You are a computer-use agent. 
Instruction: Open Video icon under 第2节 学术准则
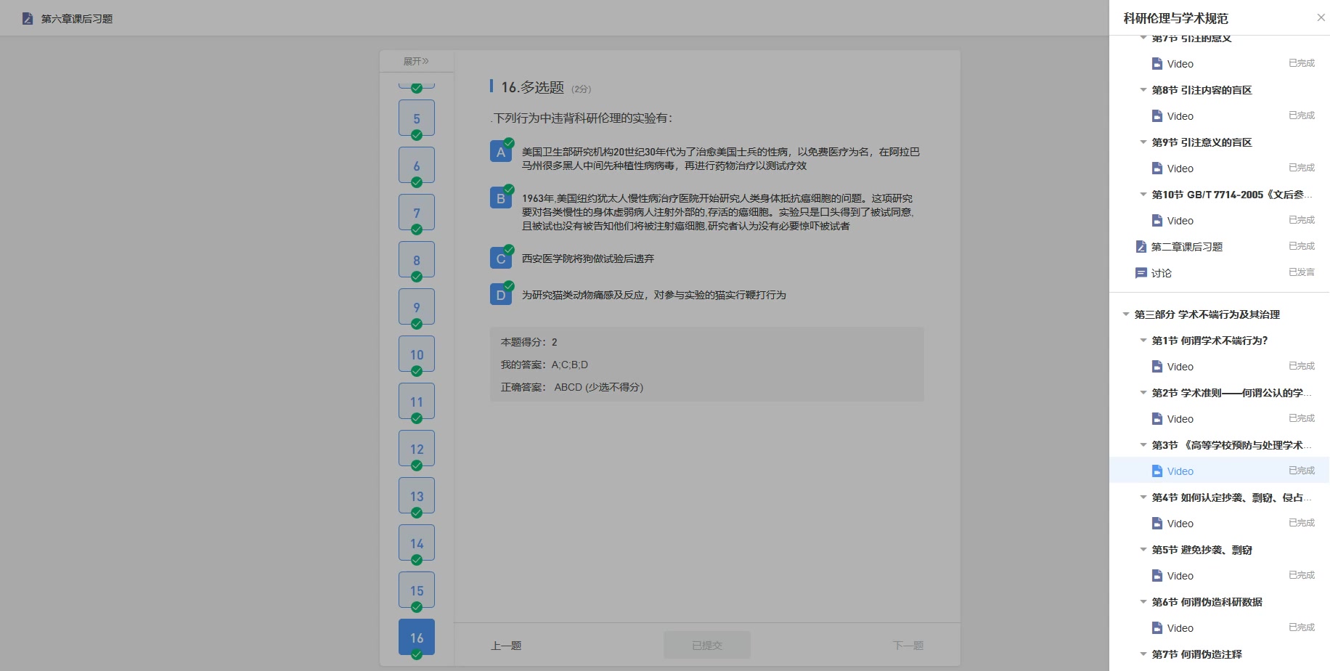[x=1157, y=419]
